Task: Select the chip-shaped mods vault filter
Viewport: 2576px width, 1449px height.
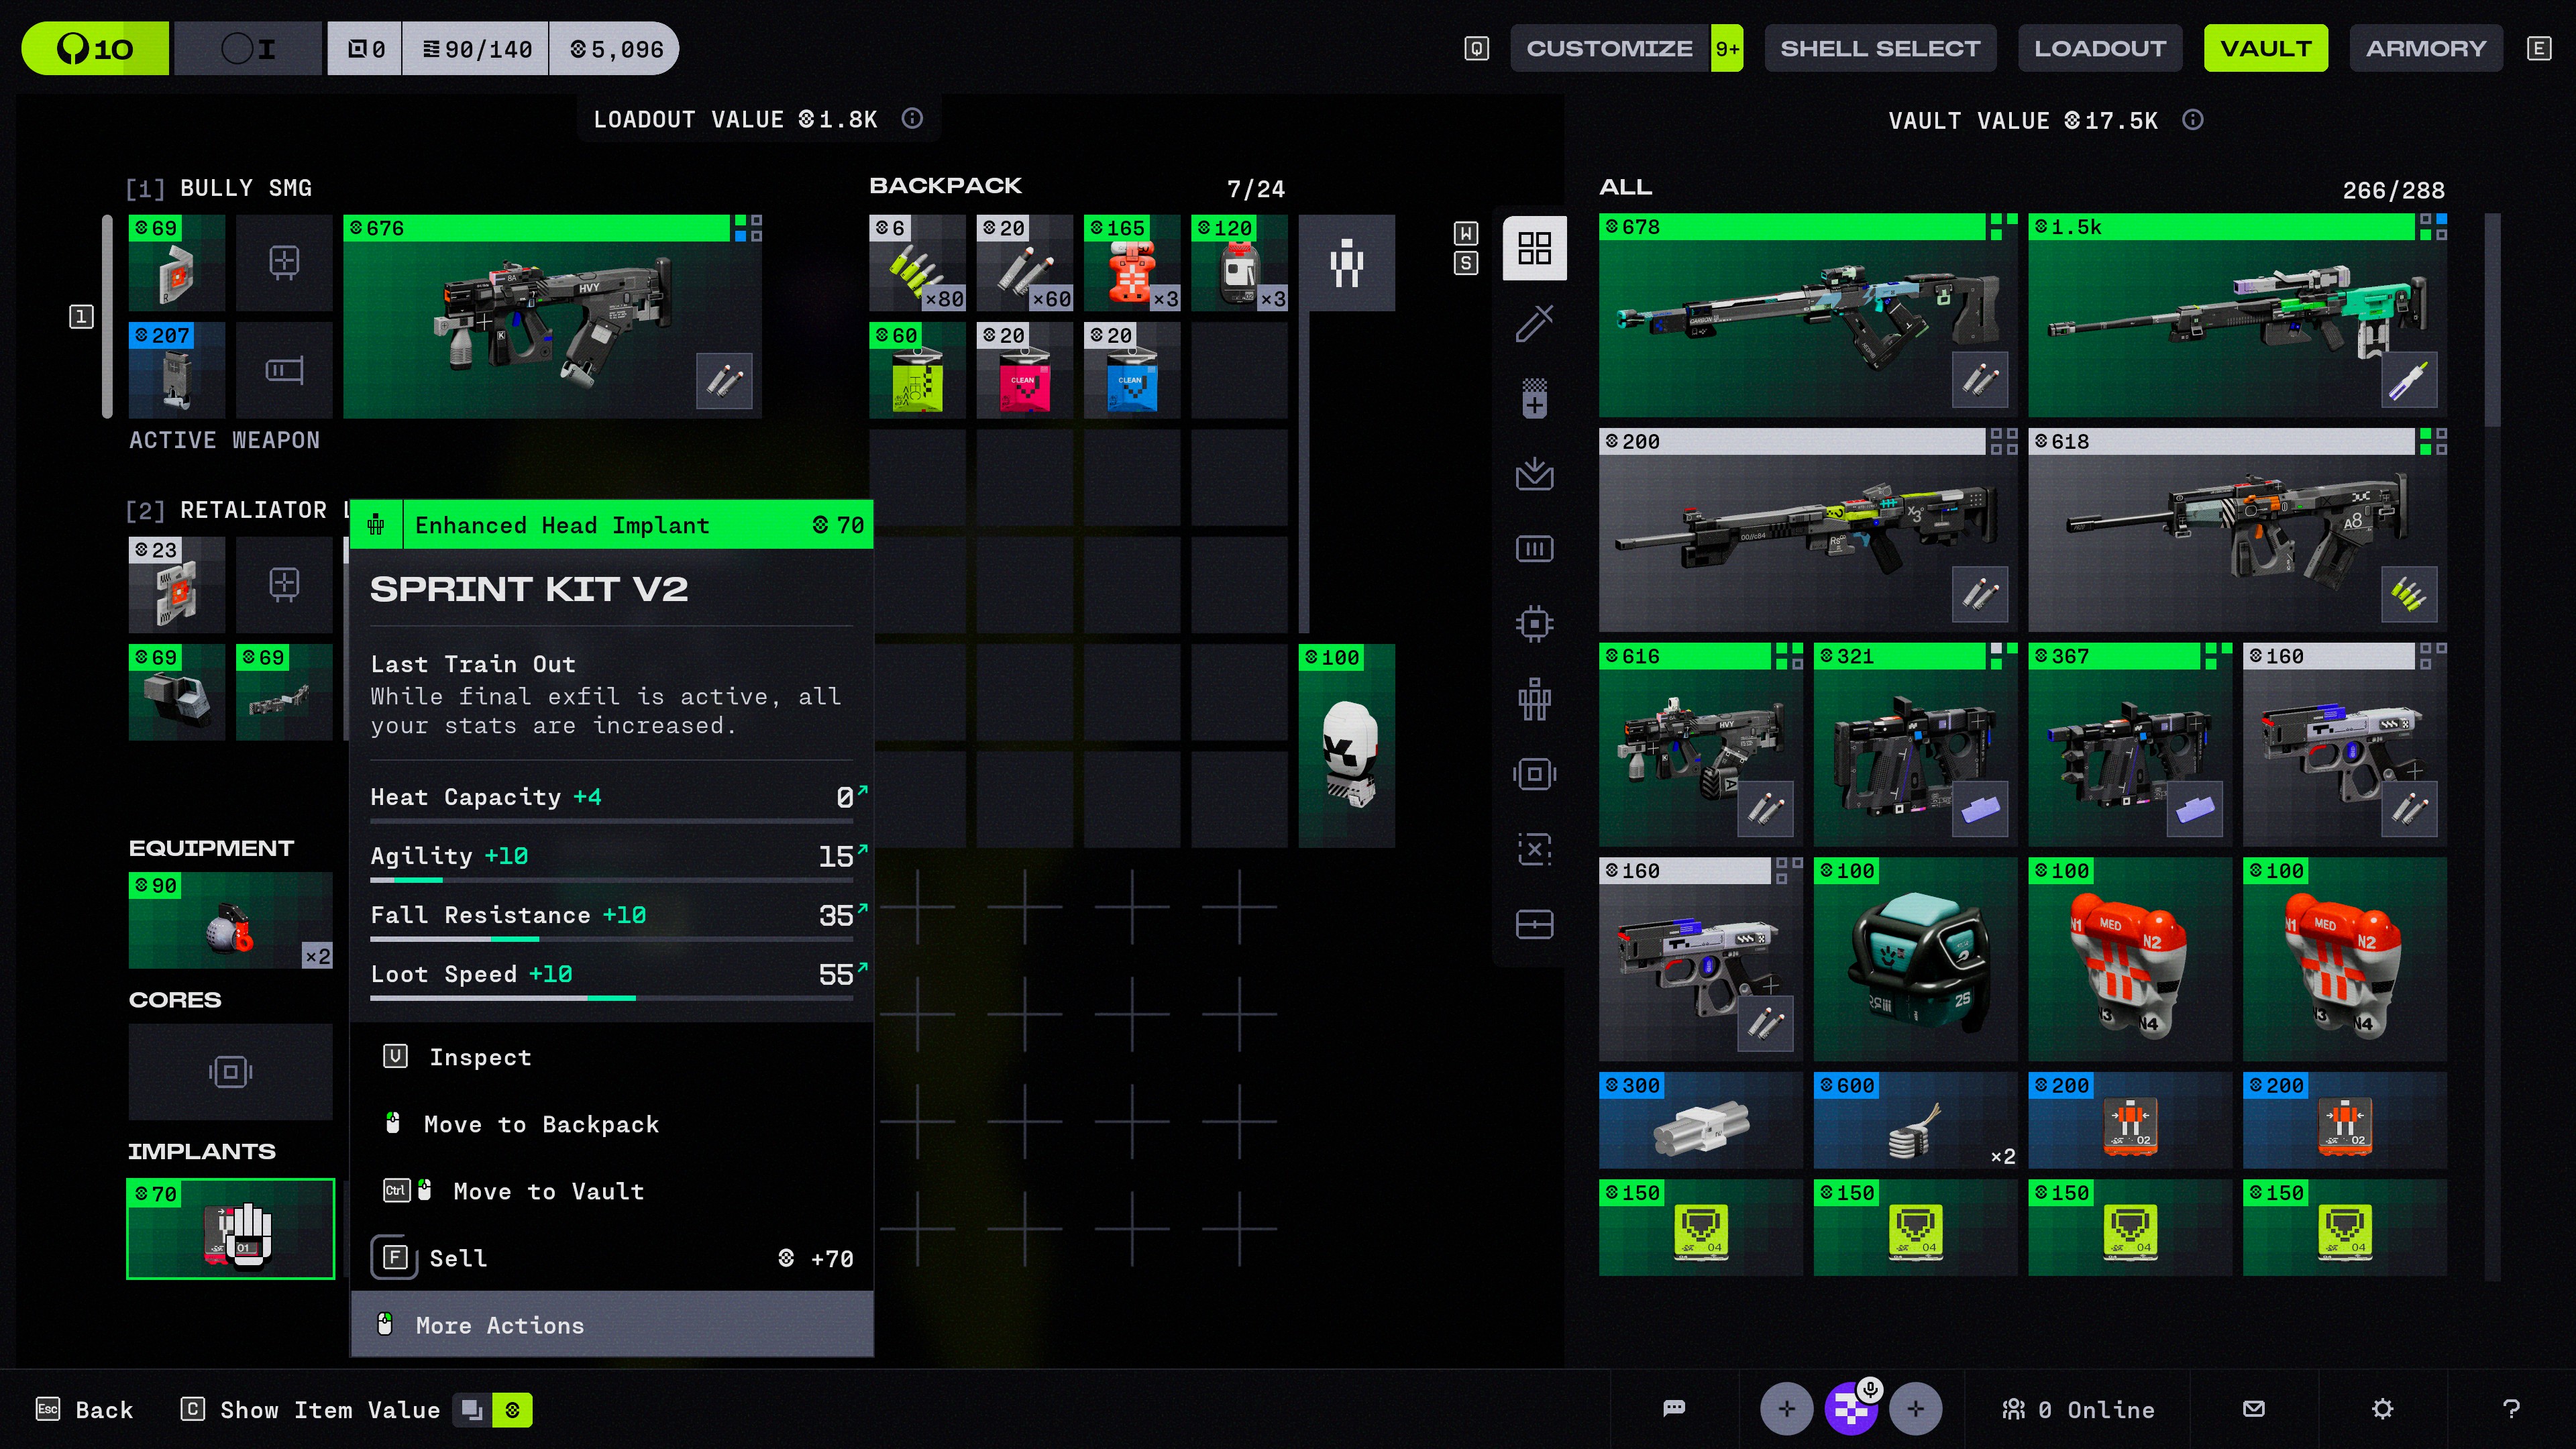Action: [1534, 624]
